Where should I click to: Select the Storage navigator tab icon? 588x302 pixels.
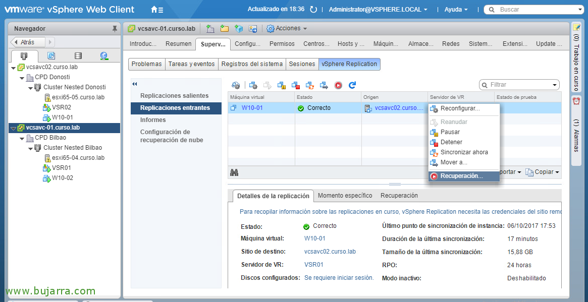pyautogui.click(x=78, y=56)
